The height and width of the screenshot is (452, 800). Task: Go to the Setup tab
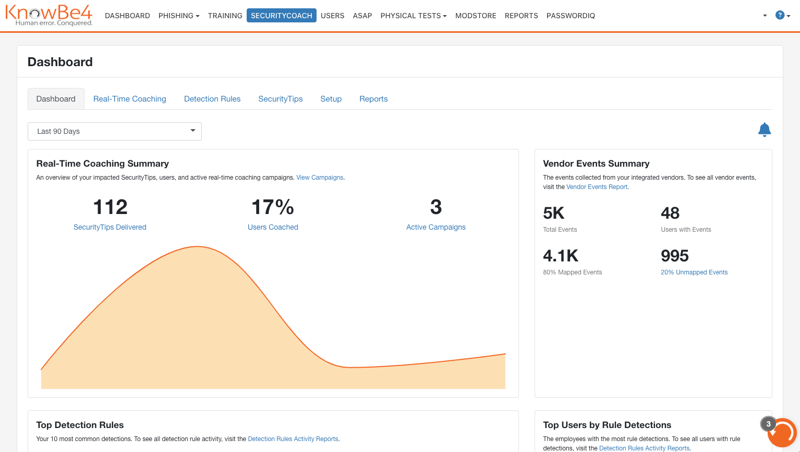click(331, 99)
